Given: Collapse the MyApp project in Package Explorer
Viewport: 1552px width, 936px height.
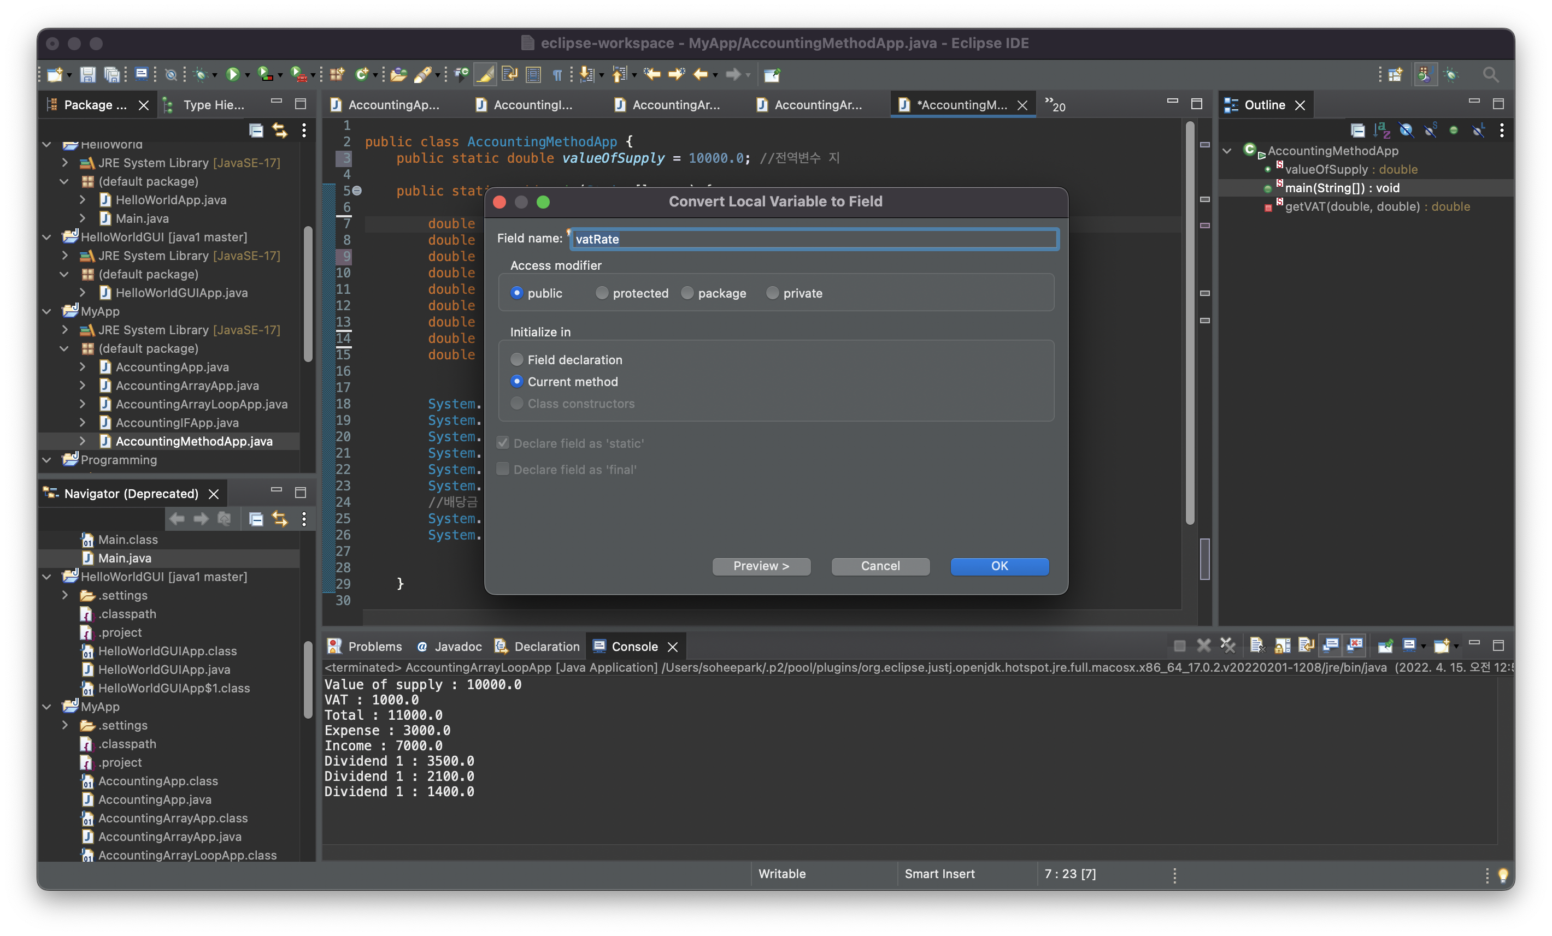Looking at the screenshot, I should pos(46,312).
